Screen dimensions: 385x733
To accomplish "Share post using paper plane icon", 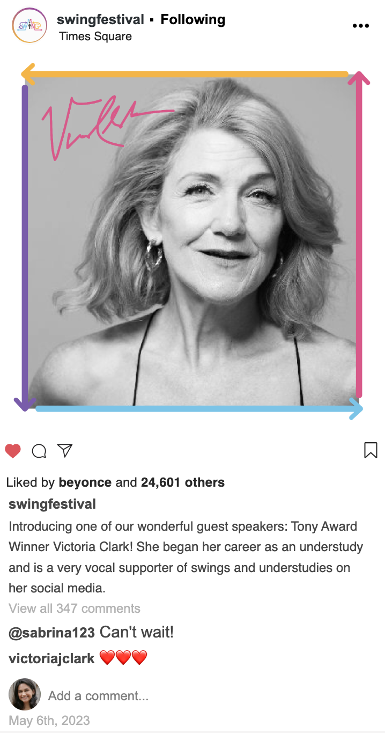I will click(65, 451).
